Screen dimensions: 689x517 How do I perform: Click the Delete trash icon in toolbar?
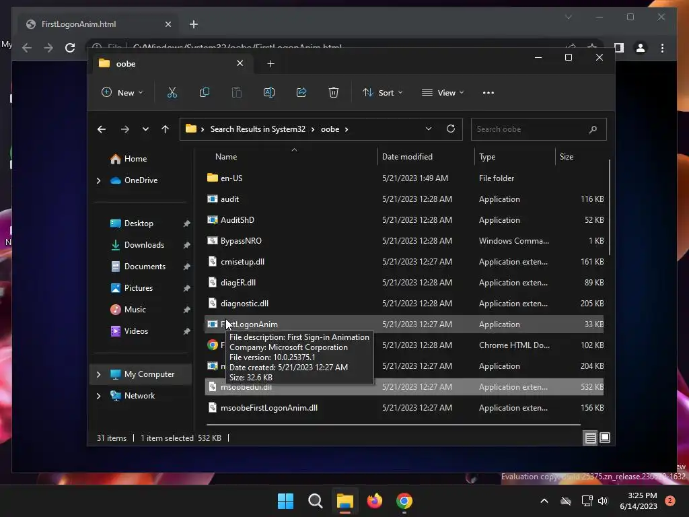point(334,93)
